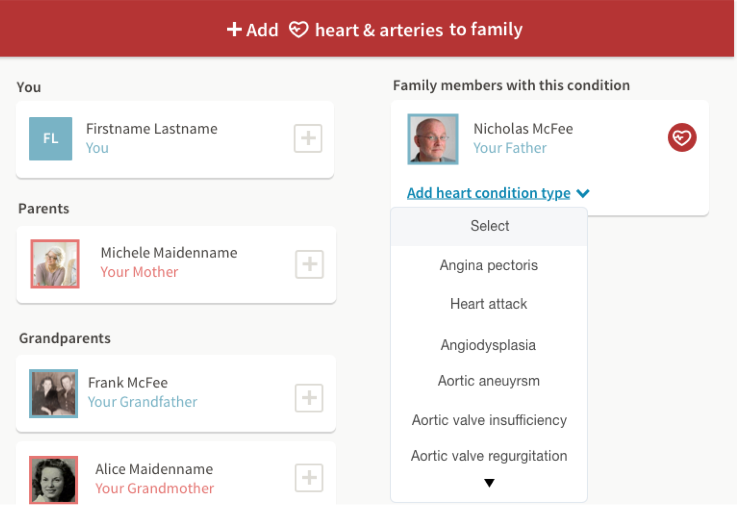Viewport: 737px width, 505px height.
Task: Click the heart icon in the header banner
Action: click(x=299, y=30)
